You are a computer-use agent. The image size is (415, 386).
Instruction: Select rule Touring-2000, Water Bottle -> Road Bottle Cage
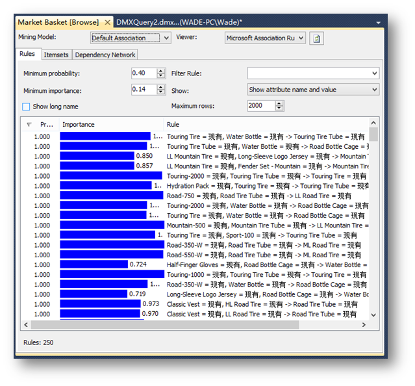196,206
